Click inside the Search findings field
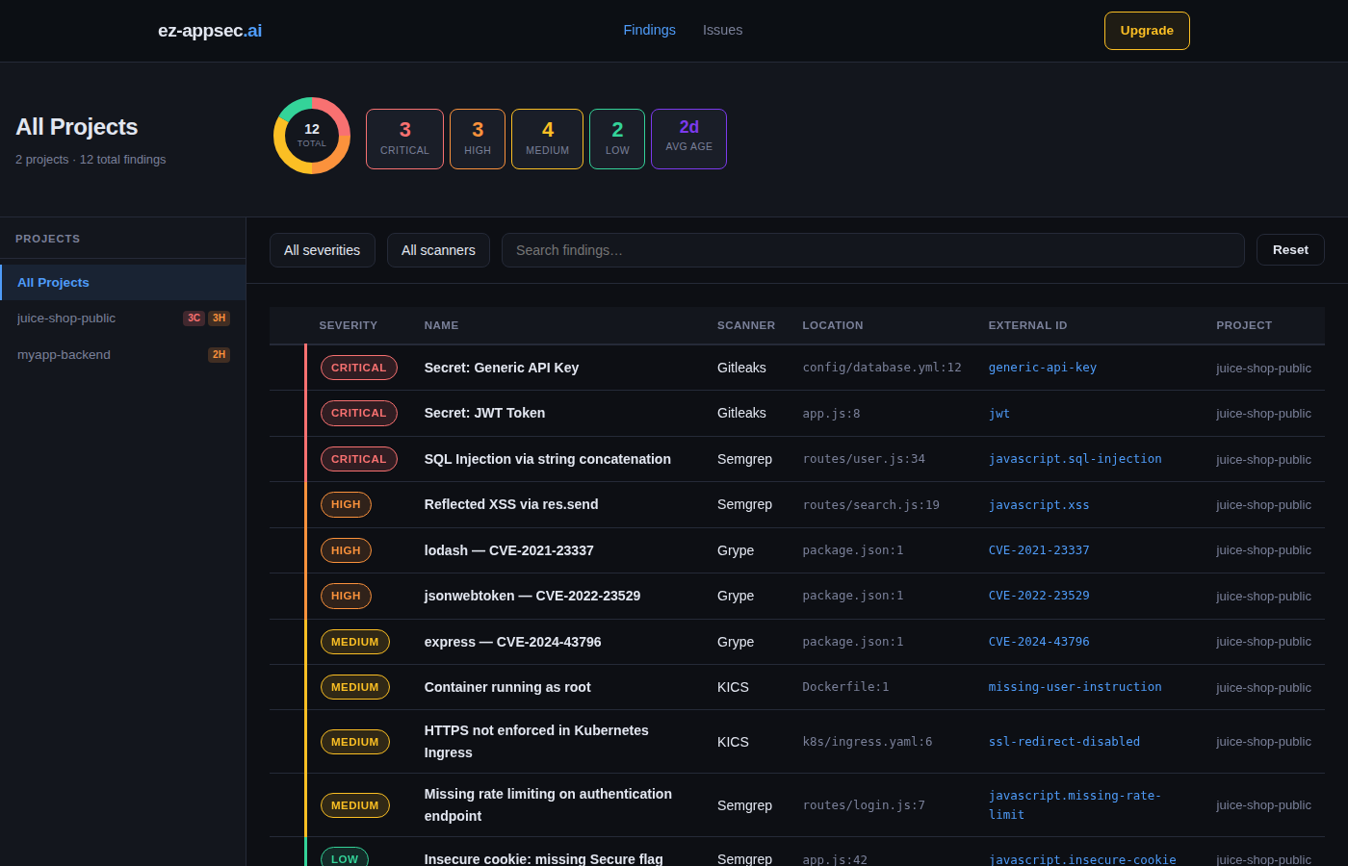Image resolution: width=1348 pixels, height=866 pixels. 871,249
